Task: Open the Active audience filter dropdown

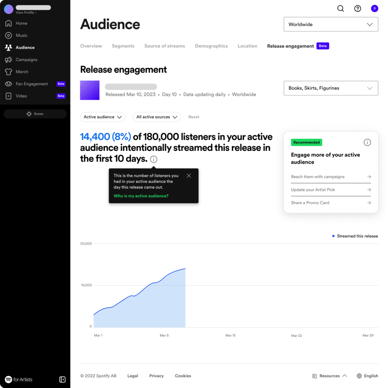Action: (102, 117)
